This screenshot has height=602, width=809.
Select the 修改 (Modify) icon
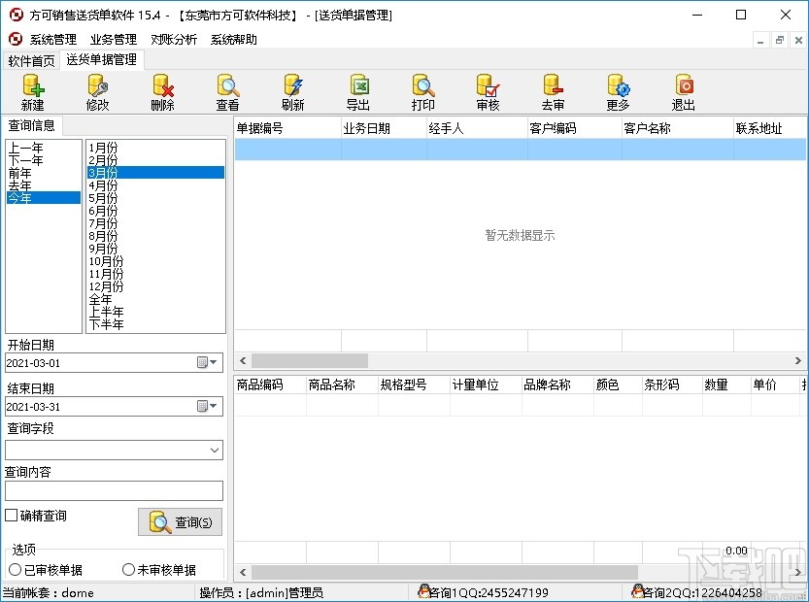pyautogui.click(x=97, y=92)
